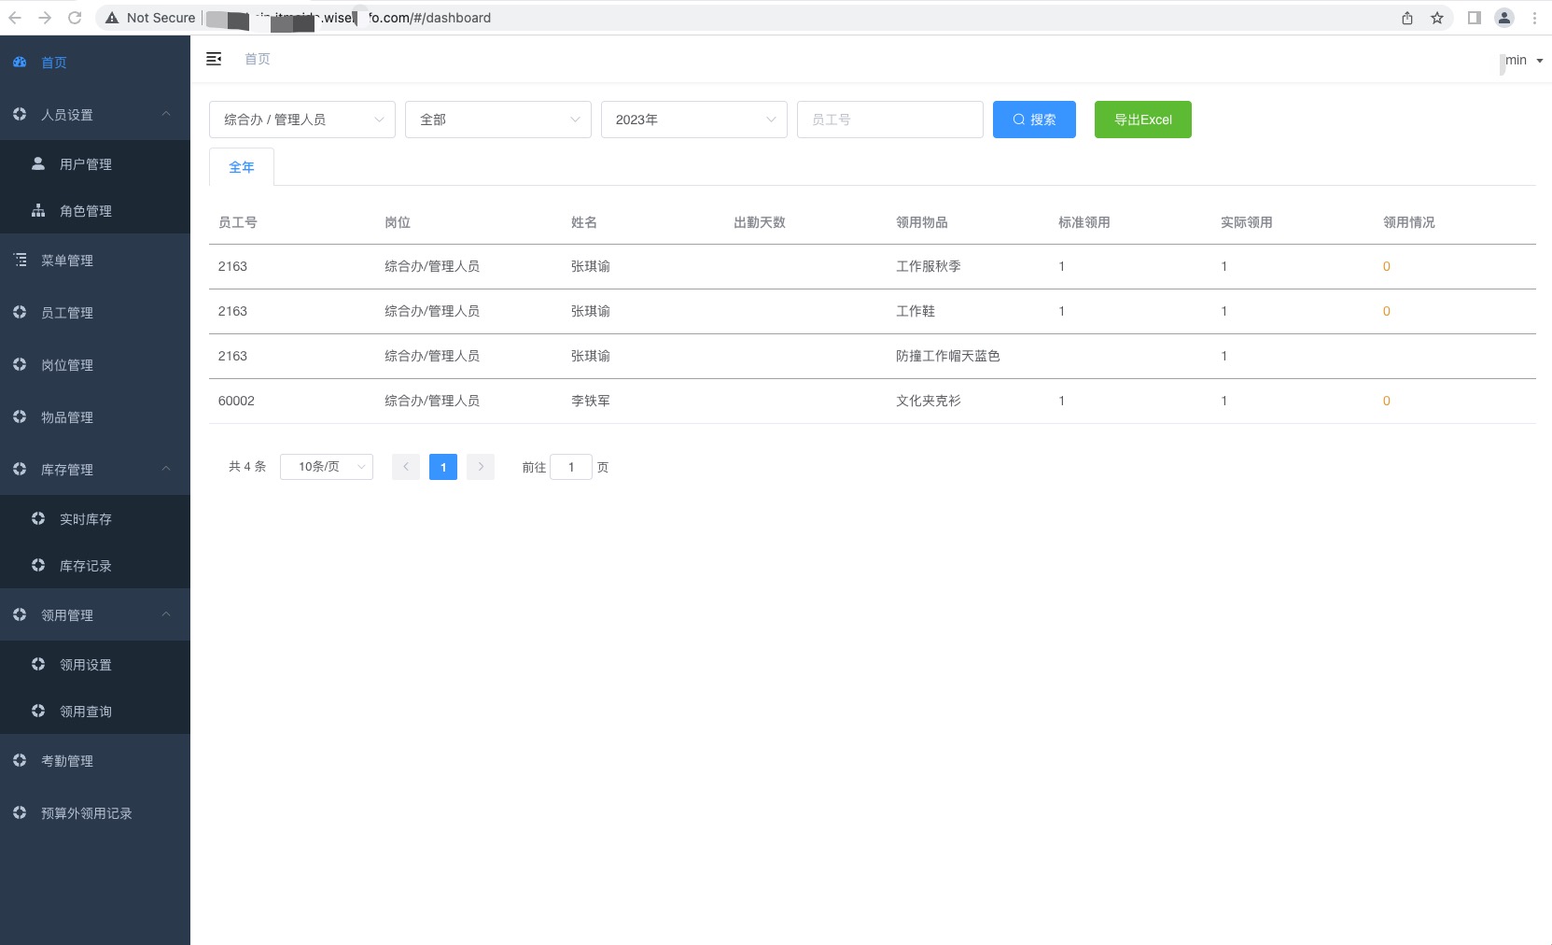
Task: Reload the page in browser
Action: (x=75, y=18)
